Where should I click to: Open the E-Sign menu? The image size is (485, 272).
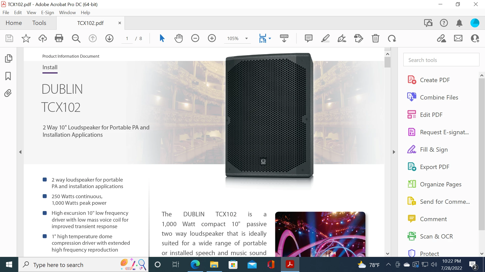tap(47, 12)
